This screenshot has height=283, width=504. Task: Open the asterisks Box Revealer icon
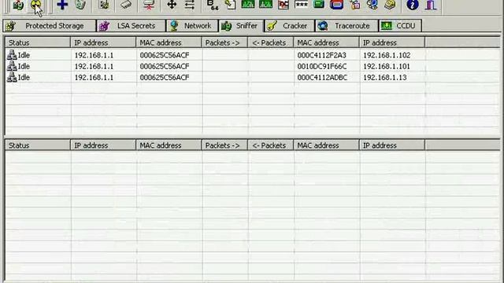[301, 5]
